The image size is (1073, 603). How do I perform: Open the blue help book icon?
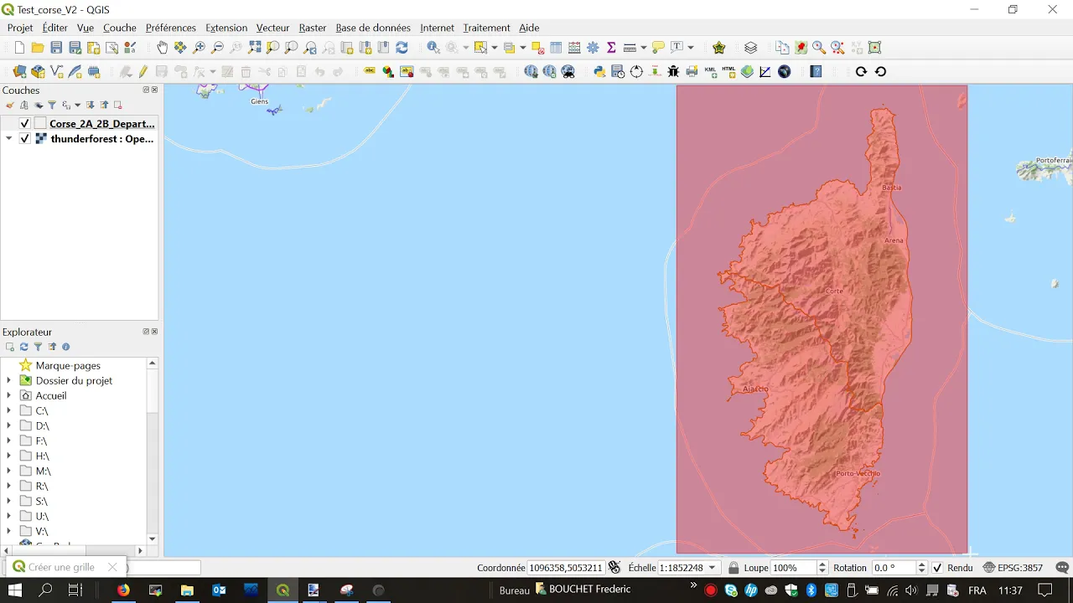[x=816, y=72]
